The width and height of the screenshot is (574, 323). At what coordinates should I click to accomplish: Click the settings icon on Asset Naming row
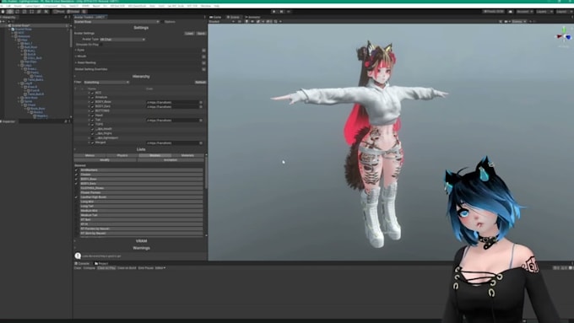[203, 63]
